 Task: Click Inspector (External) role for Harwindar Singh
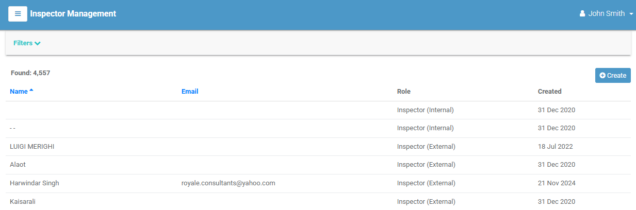click(426, 183)
